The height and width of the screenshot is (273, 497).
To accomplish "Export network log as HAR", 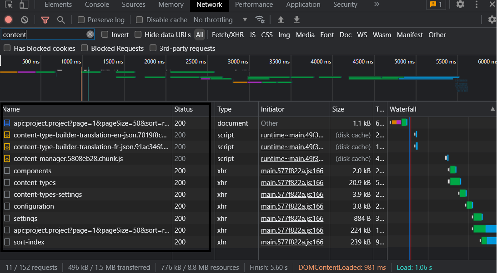I will tap(296, 20).
